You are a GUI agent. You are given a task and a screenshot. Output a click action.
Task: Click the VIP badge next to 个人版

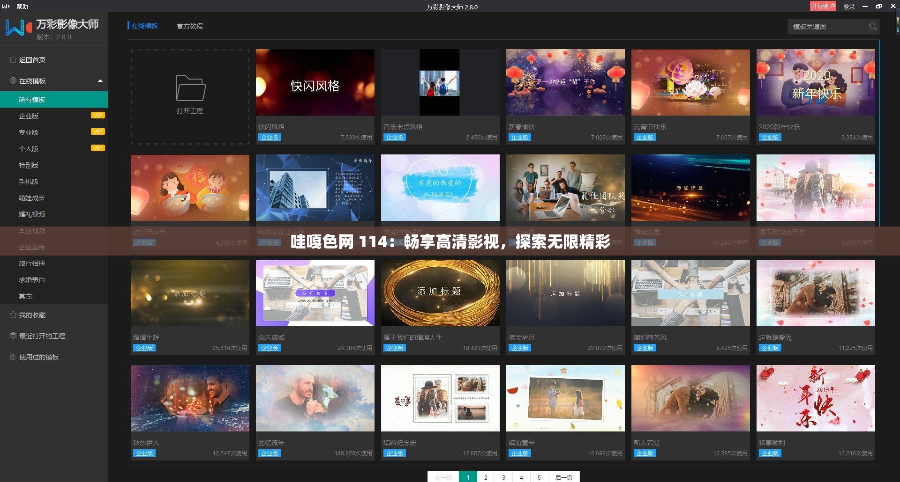[x=97, y=148]
